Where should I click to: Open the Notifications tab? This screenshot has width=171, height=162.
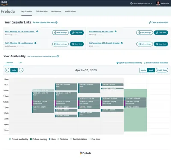pos(70,12)
